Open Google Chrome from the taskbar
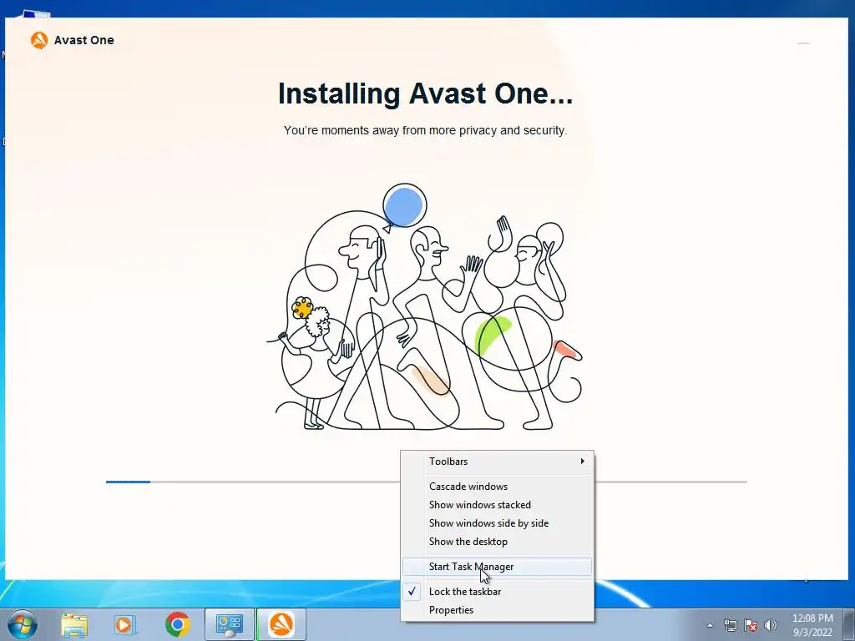Image resolution: width=855 pixels, height=641 pixels. point(177,624)
